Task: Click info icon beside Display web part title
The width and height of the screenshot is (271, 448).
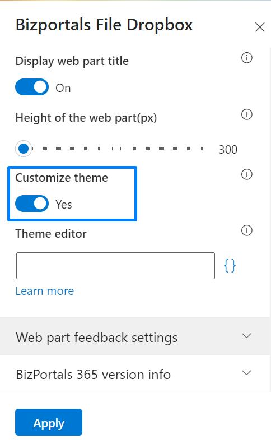Action: [x=247, y=58]
